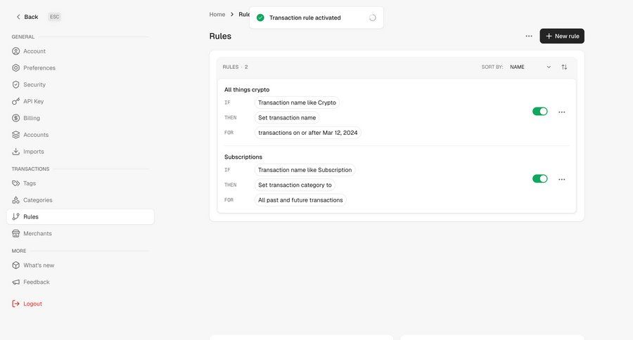The width and height of the screenshot is (633, 340).
Task: Open the page-level three-dot menu beside New rule
Action: click(x=529, y=37)
